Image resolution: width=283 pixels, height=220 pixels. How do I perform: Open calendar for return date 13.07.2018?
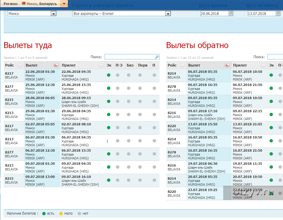click(x=278, y=13)
